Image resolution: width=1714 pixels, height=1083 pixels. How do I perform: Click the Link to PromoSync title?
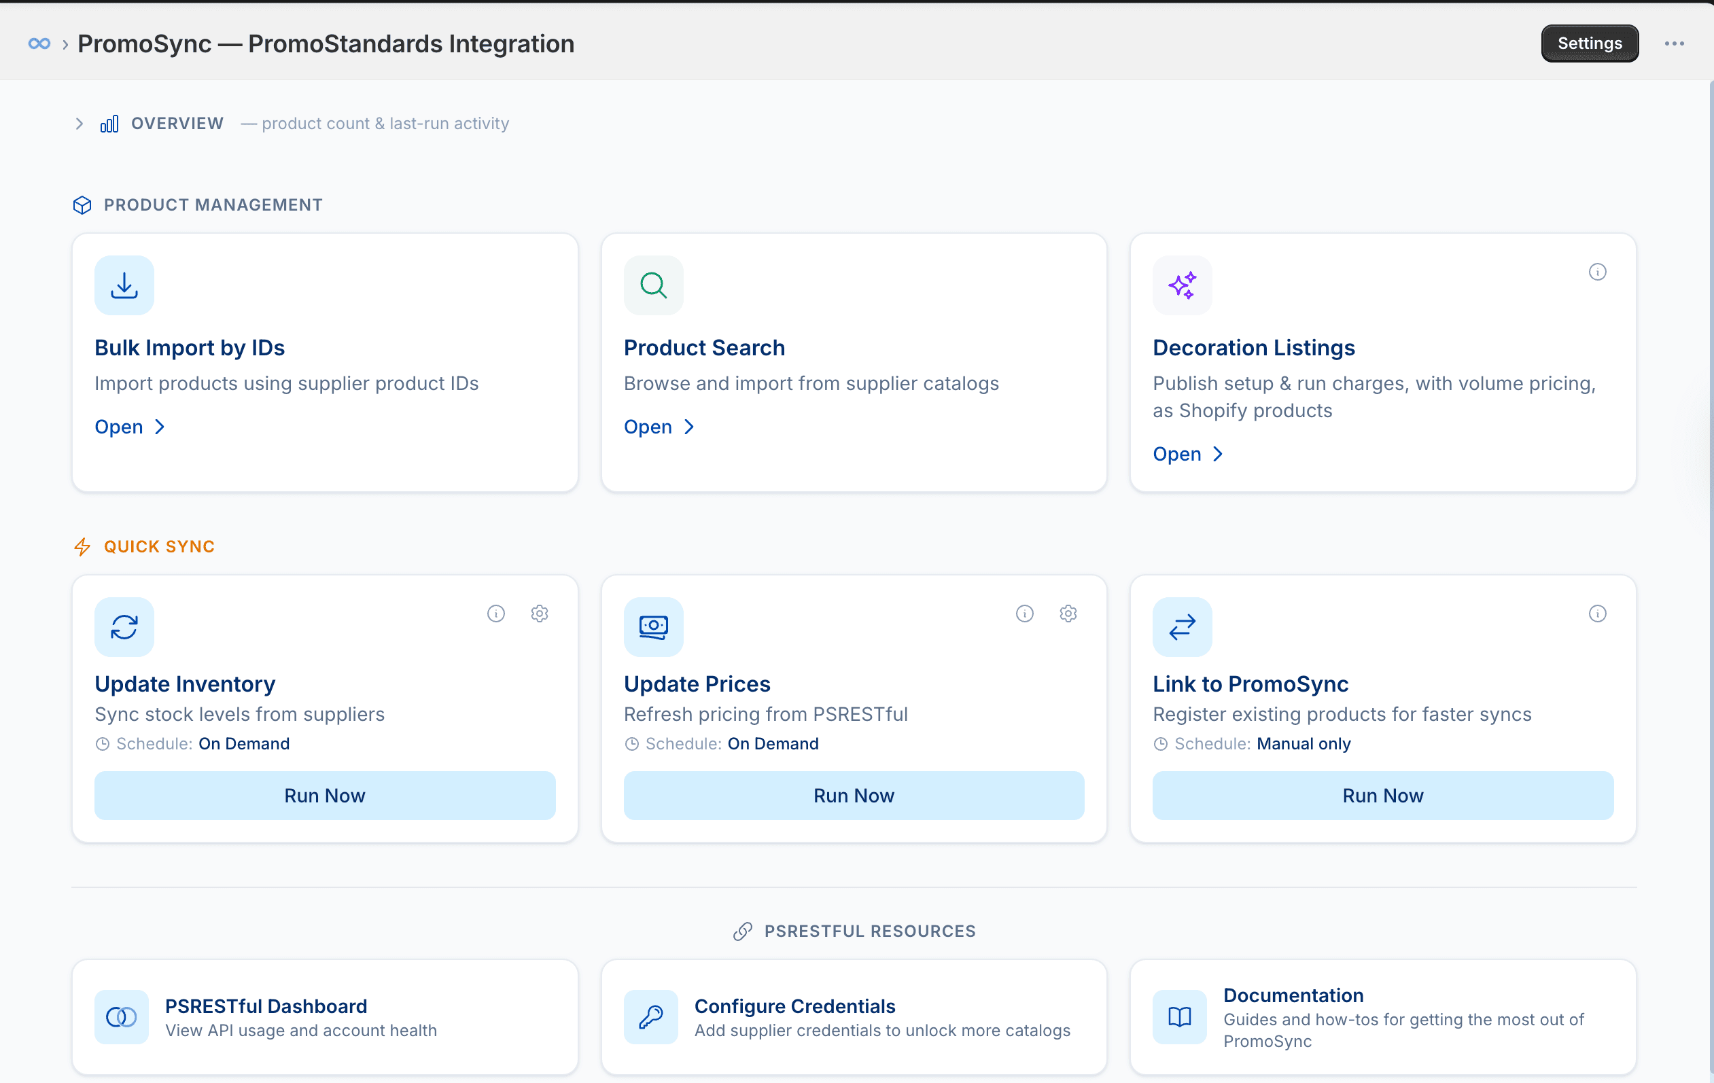click(x=1250, y=683)
